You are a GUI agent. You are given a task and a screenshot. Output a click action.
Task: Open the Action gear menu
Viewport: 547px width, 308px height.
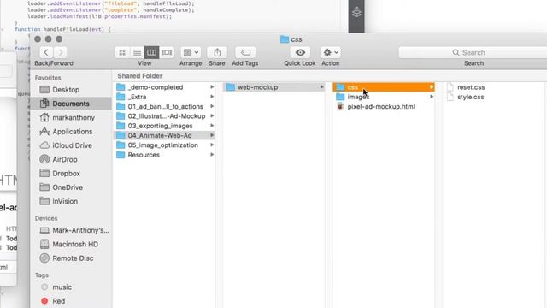click(331, 52)
